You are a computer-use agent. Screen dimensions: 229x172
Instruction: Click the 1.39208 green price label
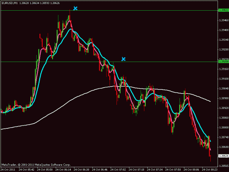point(224,62)
